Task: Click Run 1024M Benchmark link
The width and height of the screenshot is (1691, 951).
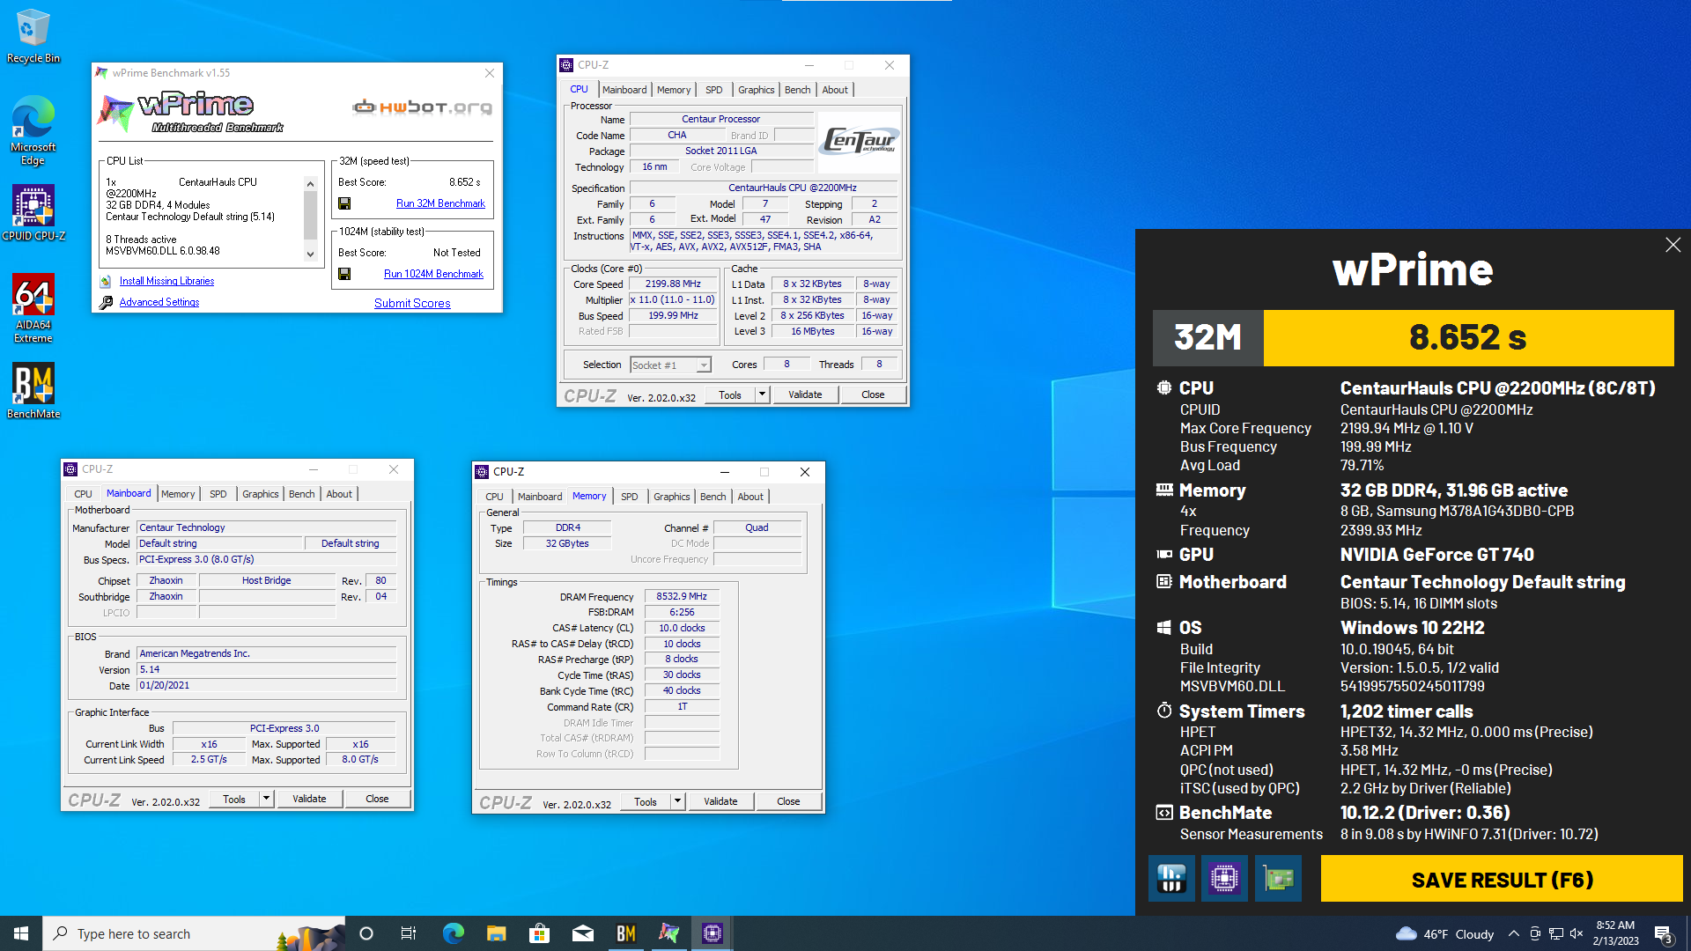Action: [433, 274]
